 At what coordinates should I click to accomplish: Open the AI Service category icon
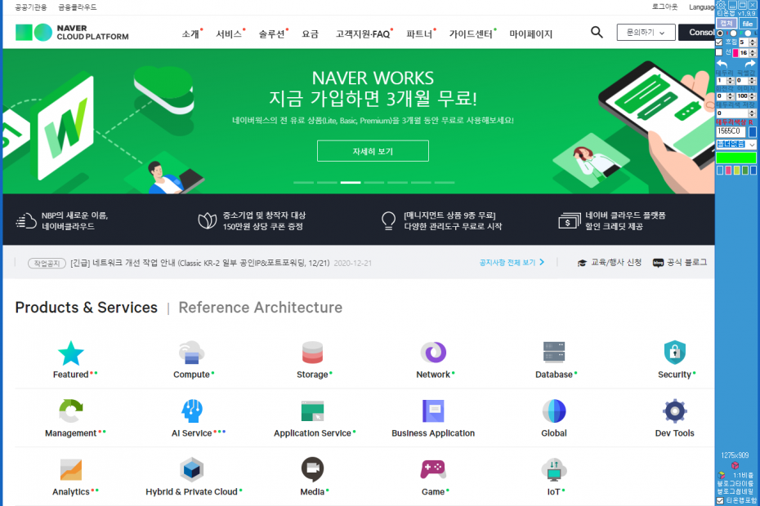click(191, 411)
